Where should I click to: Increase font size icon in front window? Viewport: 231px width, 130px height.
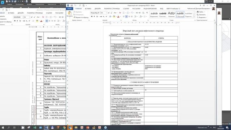109,13
